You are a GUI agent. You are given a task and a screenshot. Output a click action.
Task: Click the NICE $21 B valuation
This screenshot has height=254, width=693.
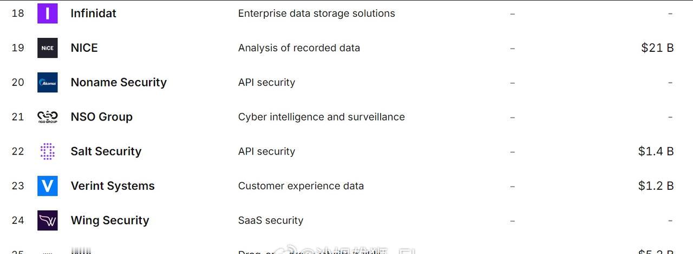(x=657, y=48)
